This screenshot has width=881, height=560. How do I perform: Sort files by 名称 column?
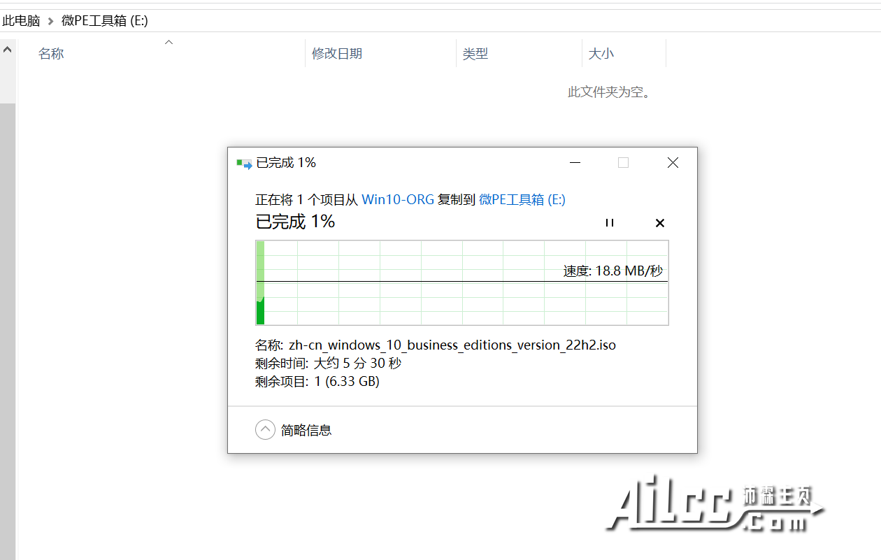(x=51, y=54)
